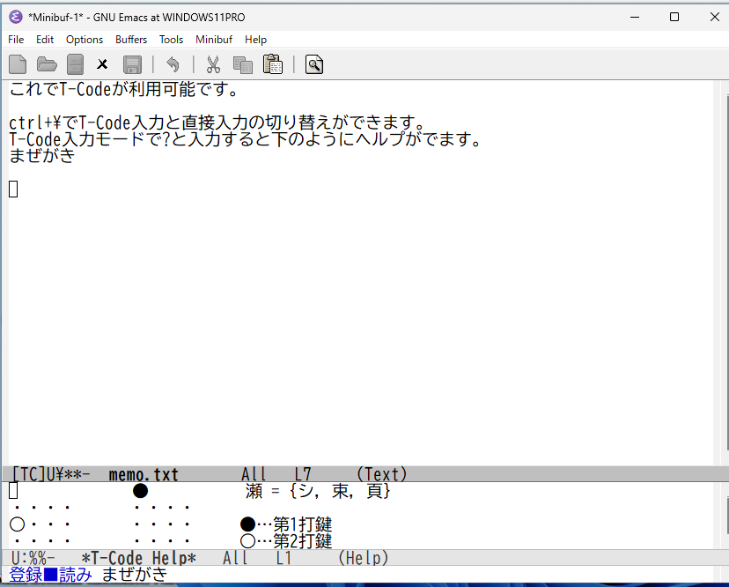
Task: Copy text with the Copy toolbar icon
Action: point(243,64)
